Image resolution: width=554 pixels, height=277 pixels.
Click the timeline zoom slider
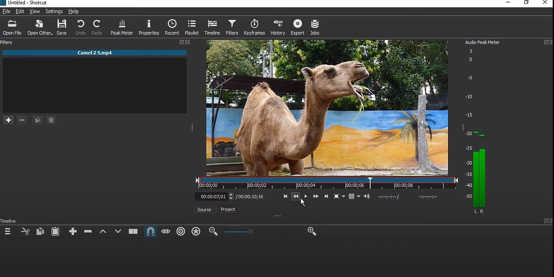pyautogui.click(x=262, y=232)
